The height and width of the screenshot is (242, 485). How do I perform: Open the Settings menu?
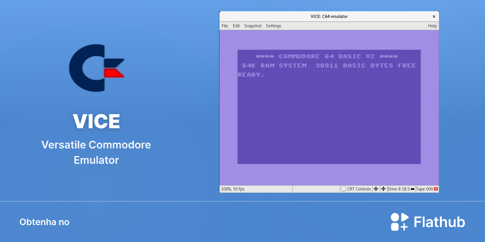coord(273,26)
